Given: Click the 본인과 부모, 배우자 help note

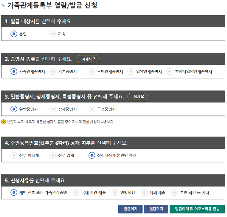Looking at the screenshot, I should click(x=60, y=122).
